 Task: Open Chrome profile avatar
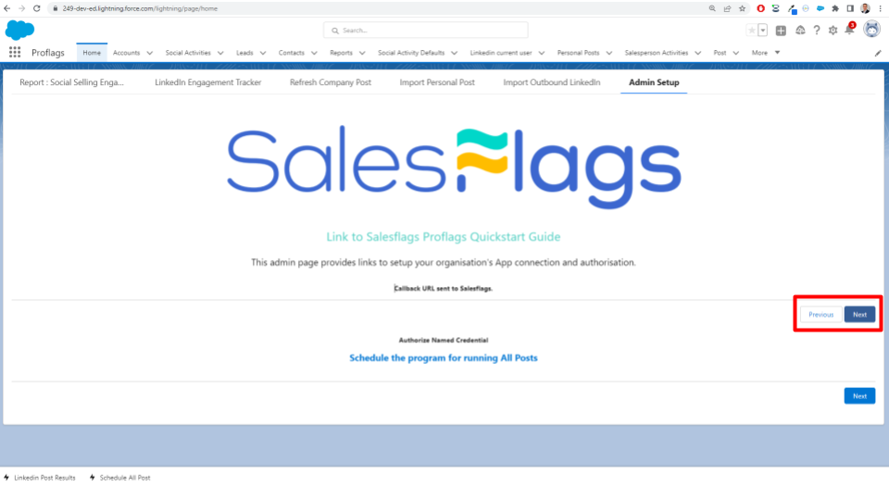point(865,8)
